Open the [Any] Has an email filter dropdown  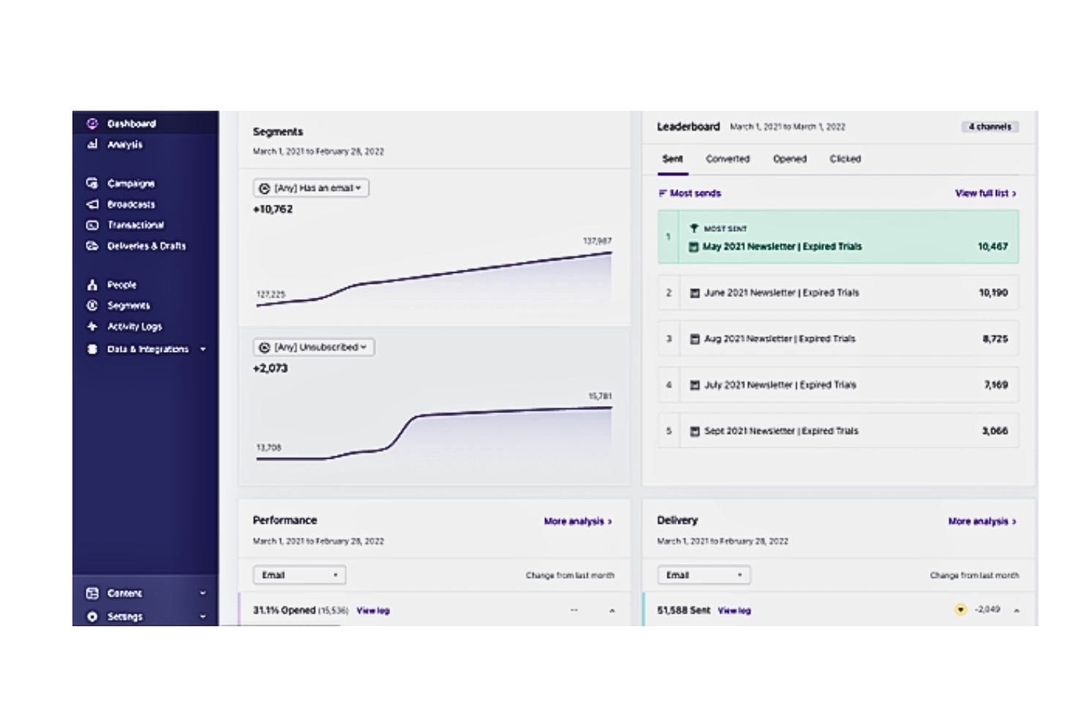[311, 188]
